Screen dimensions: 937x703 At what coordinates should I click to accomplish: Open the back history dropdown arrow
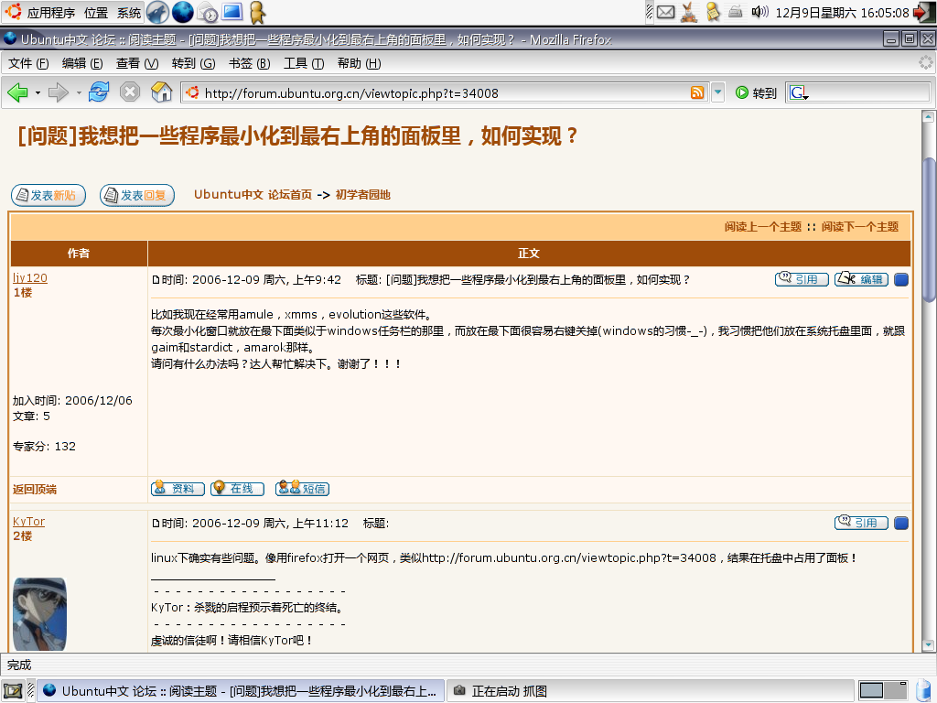[x=38, y=92]
